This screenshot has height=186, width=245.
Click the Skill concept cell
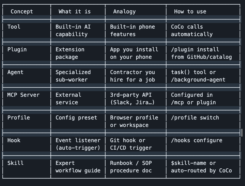pos(15,163)
